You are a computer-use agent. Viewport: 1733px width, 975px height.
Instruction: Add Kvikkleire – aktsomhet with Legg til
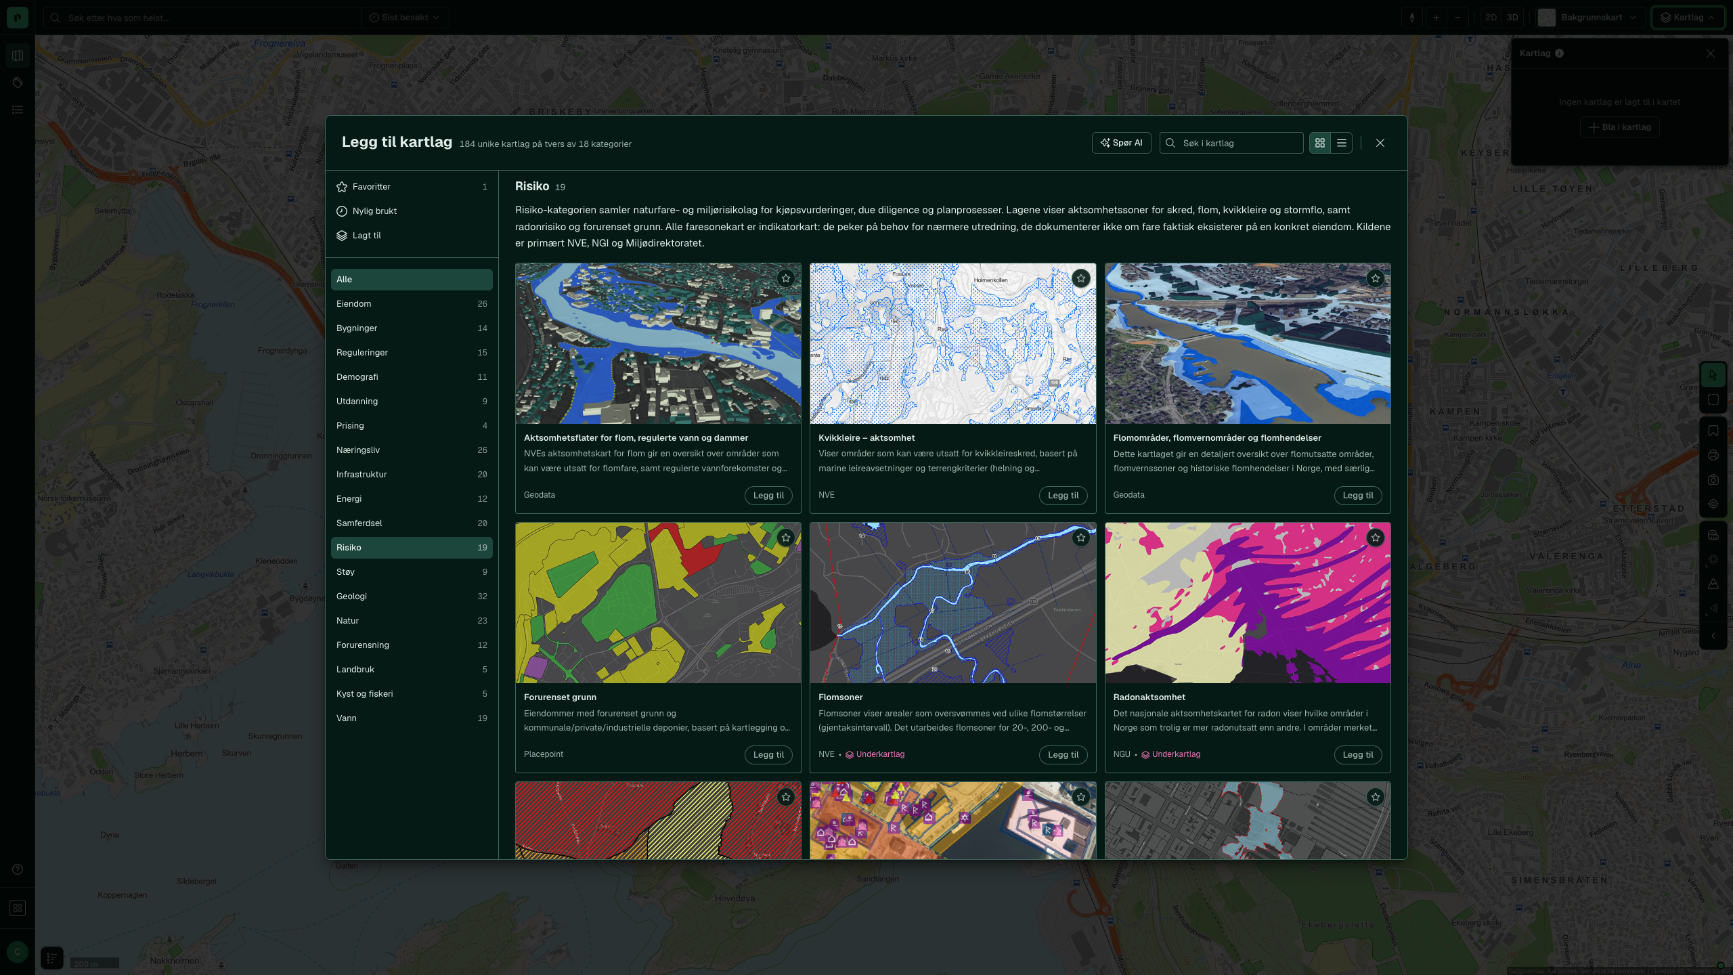1063,496
